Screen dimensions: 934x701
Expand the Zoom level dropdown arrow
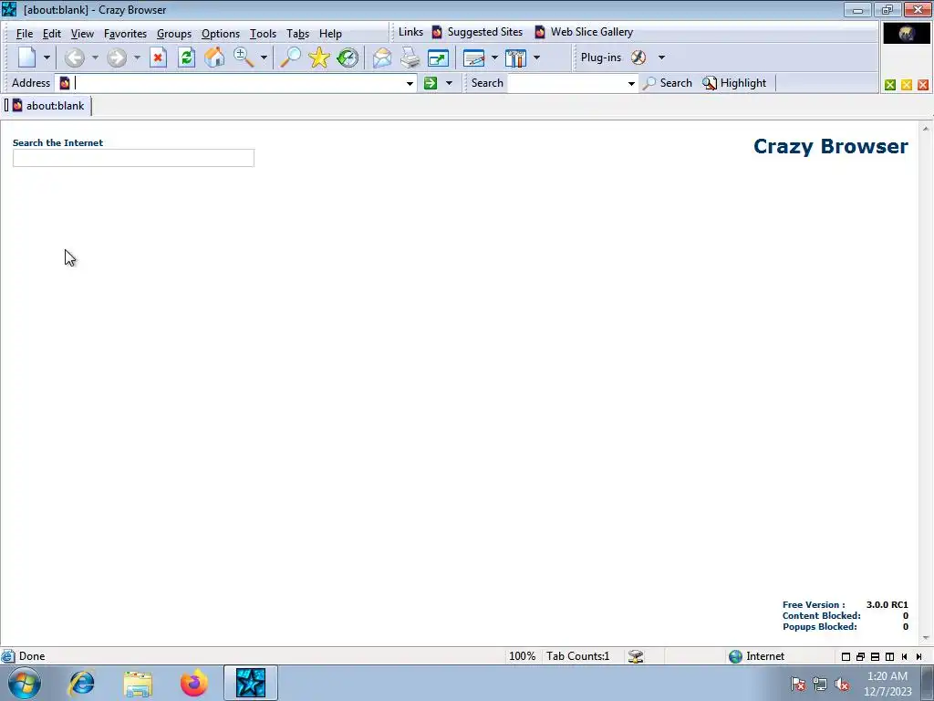pyautogui.click(x=264, y=58)
